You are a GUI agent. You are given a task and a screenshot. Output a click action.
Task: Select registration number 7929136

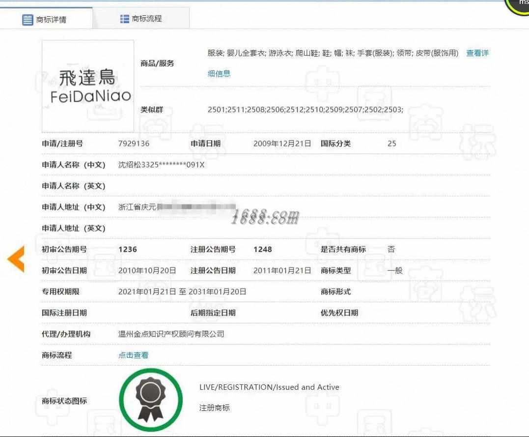[134, 144]
